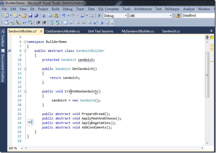Start debugging with the green play icon
This screenshot has height=153, width=216.
click(x=99, y=16)
